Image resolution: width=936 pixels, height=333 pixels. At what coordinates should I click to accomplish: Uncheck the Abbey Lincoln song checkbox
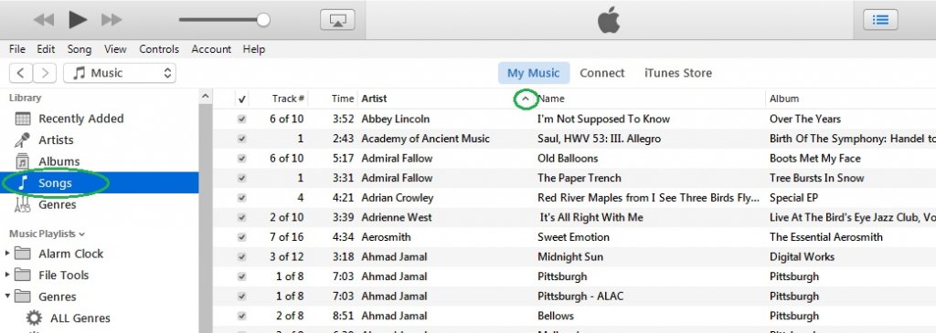(x=241, y=120)
